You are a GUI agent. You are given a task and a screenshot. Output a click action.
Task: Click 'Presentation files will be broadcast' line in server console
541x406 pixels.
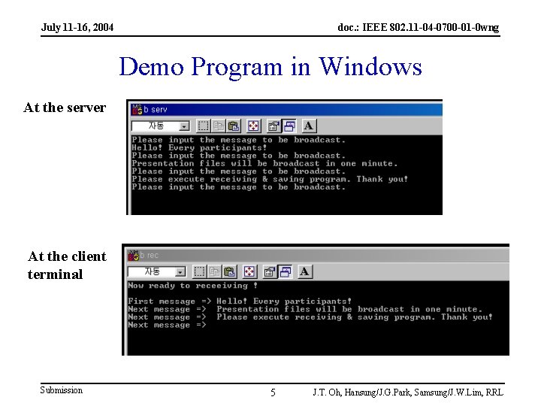264,163
